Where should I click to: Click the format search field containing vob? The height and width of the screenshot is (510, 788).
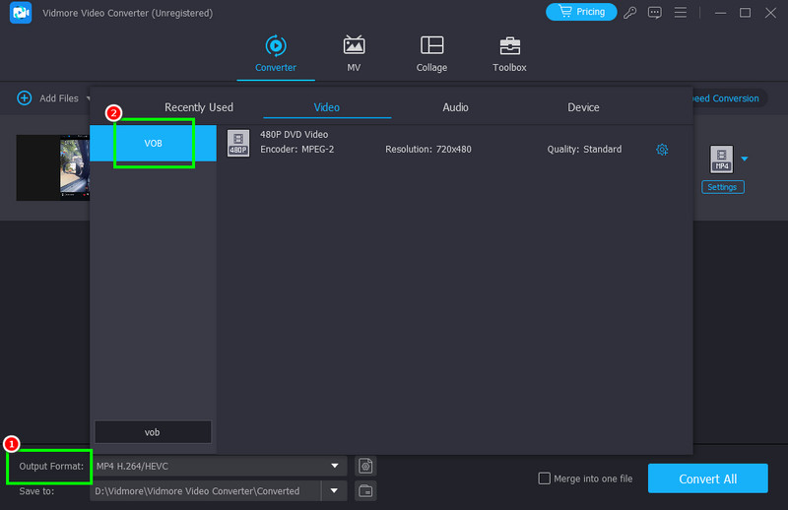tap(153, 432)
